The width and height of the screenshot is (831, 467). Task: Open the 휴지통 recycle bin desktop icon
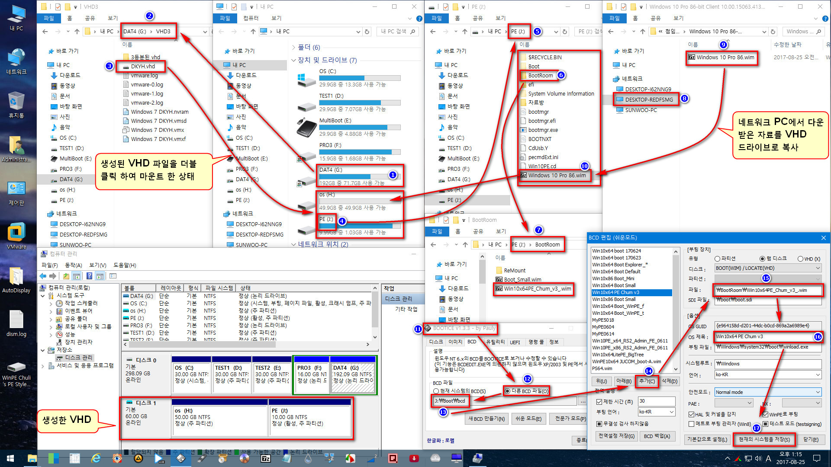[x=16, y=105]
